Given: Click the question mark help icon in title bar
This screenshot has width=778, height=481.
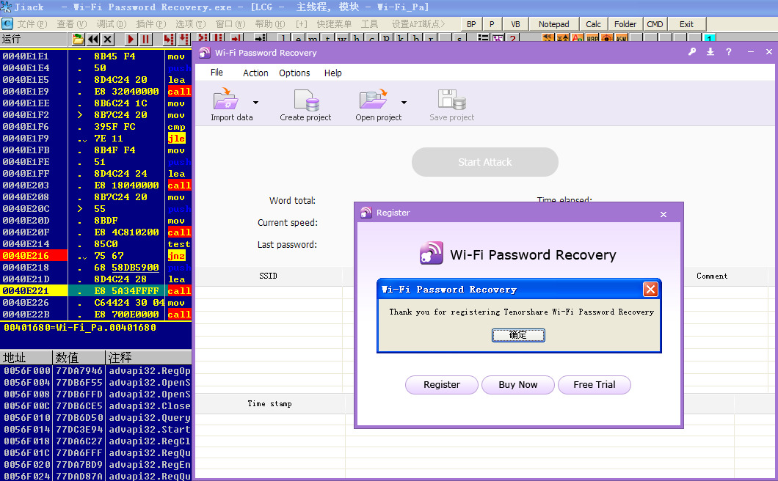Looking at the screenshot, I should click(728, 51).
